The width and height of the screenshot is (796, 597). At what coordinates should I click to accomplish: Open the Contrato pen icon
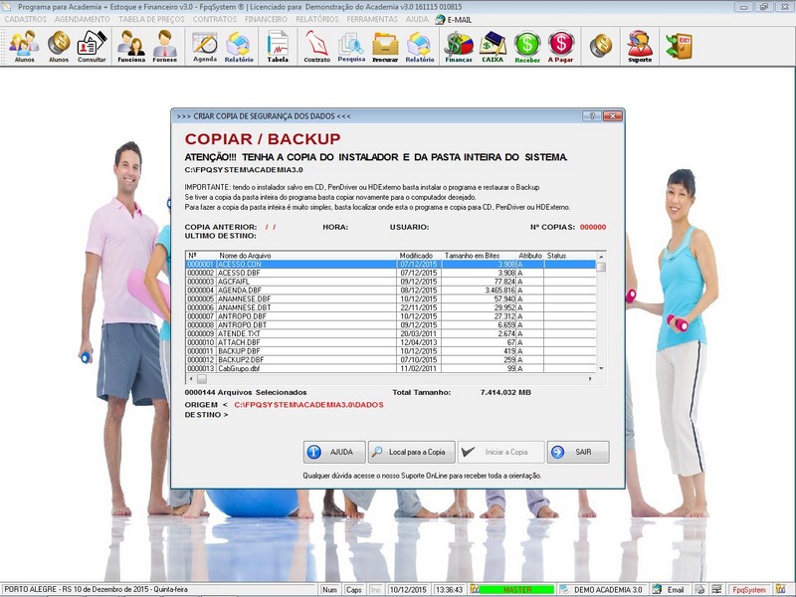coord(316,46)
